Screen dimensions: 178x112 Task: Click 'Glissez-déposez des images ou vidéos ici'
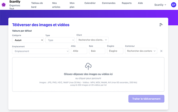point(88,74)
